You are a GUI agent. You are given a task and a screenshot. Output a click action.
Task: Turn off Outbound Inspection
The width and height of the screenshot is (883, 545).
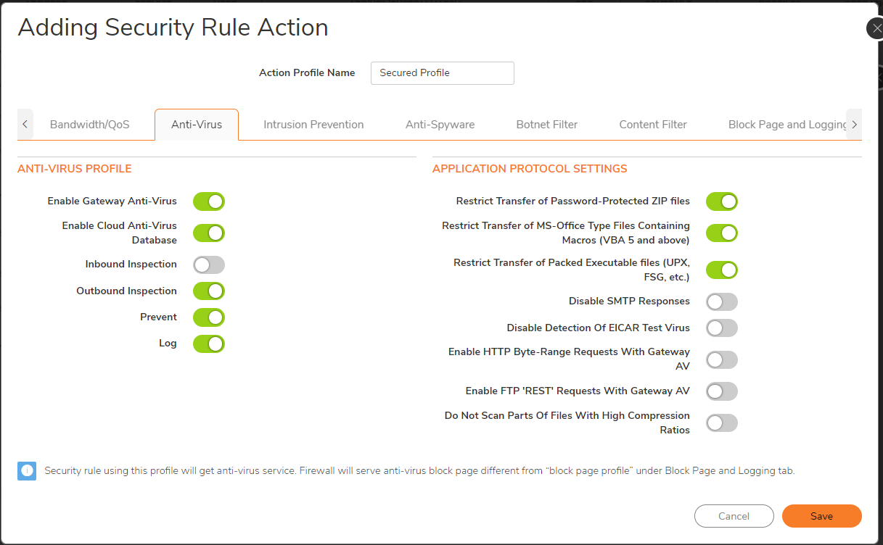[x=208, y=291]
